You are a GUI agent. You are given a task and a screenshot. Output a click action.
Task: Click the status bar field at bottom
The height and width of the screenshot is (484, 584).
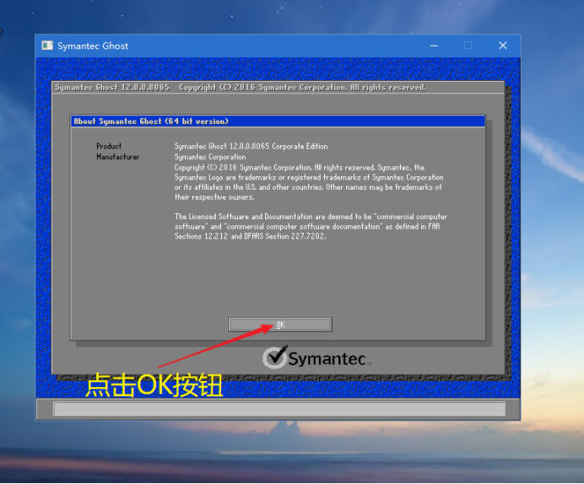tap(279, 408)
